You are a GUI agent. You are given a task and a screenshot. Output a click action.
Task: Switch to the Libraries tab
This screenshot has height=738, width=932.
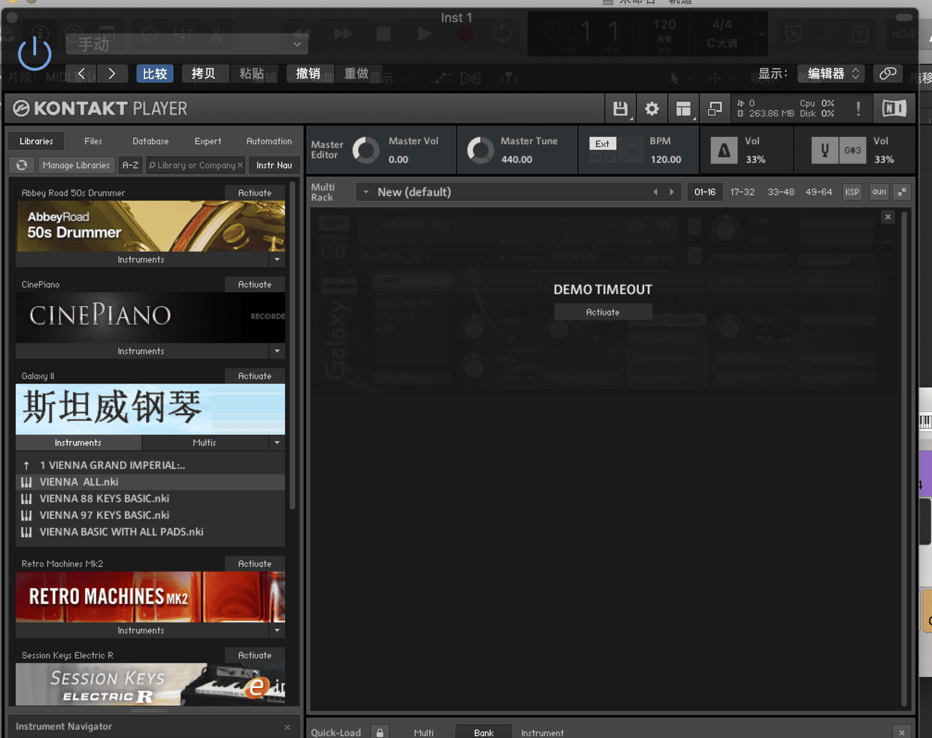click(36, 141)
